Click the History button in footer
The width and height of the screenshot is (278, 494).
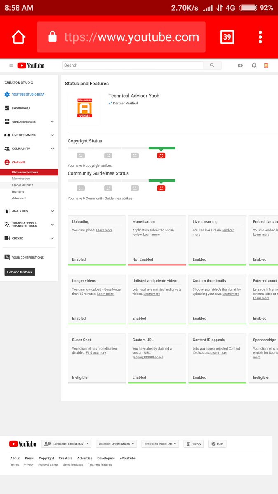(194, 444)
